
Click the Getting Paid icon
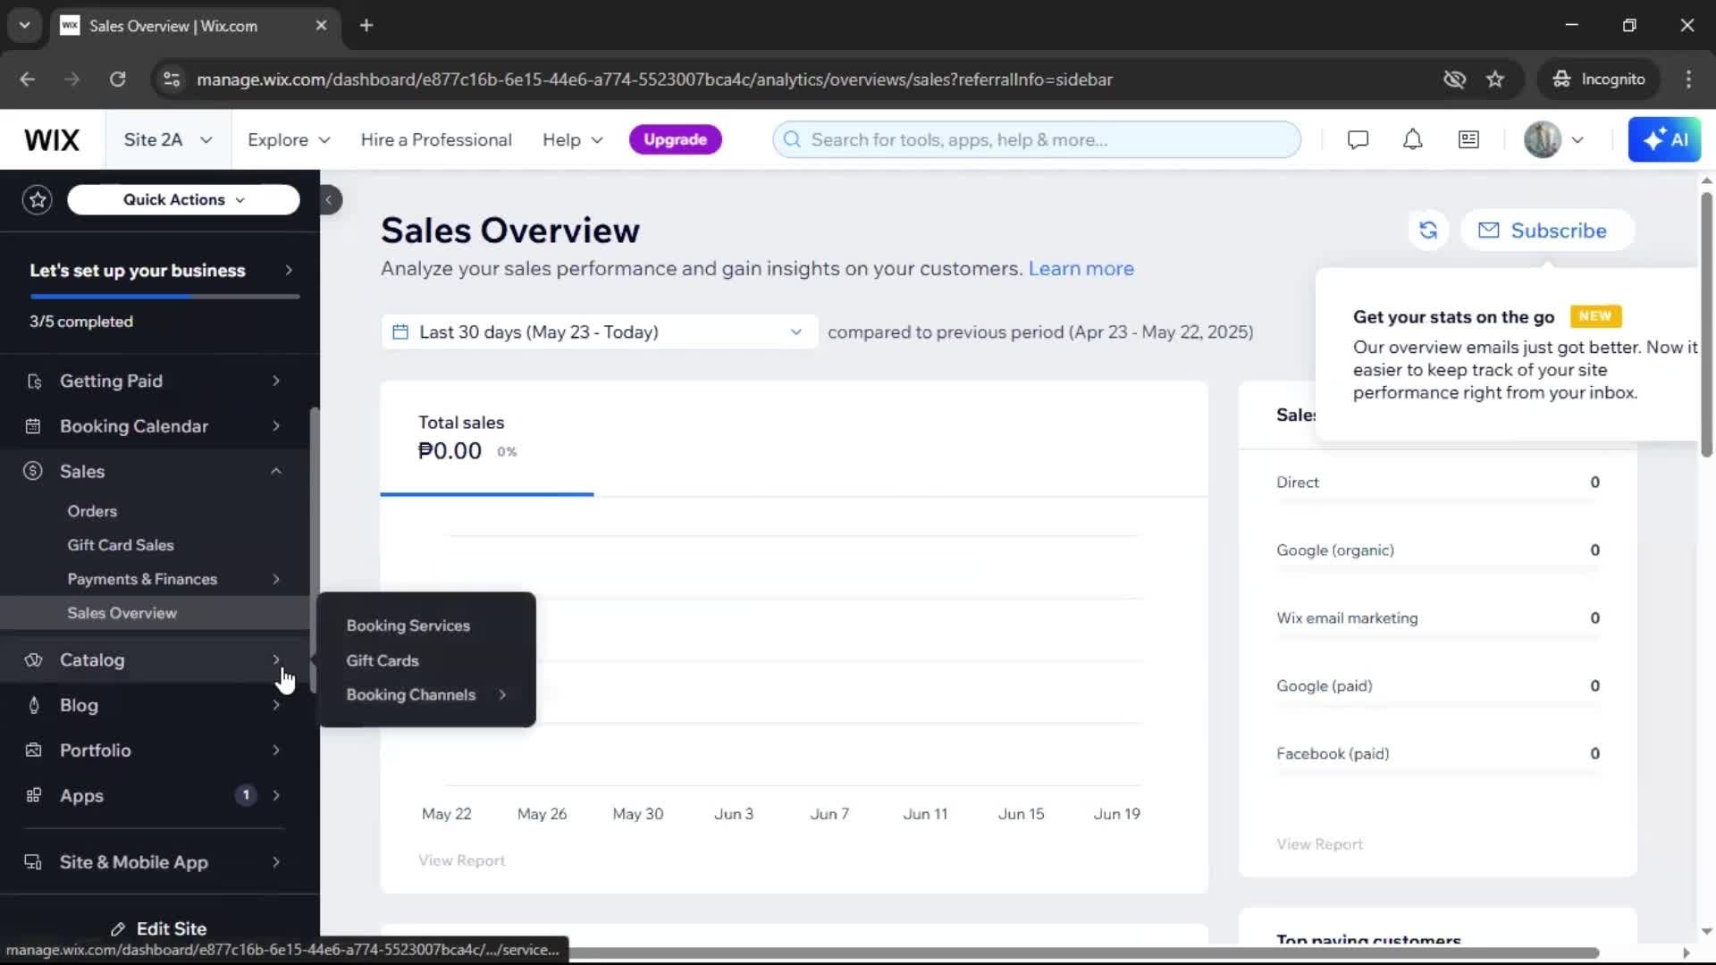point(34,382)
